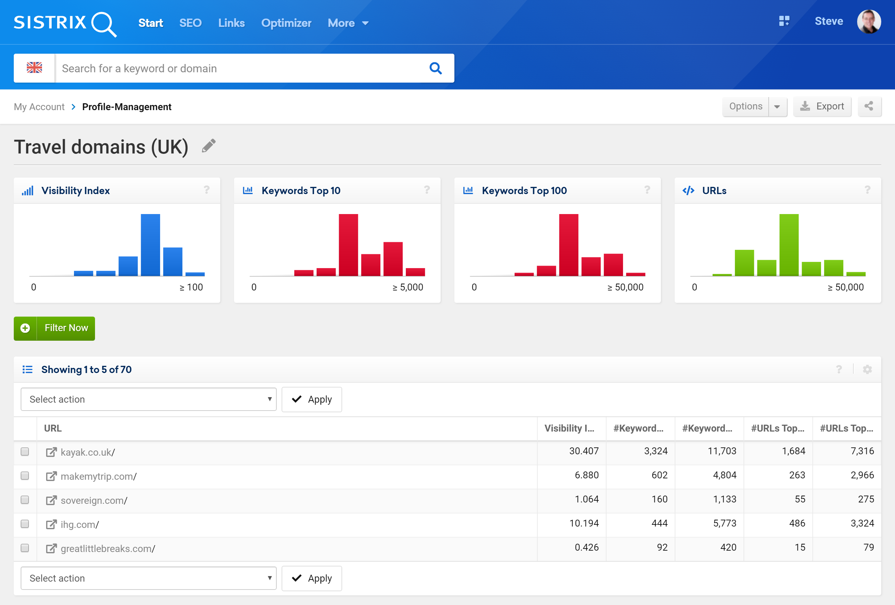This screenshot has width=895, height=605.
Task: Open the Steve user menu
Action: click(829, 21)
